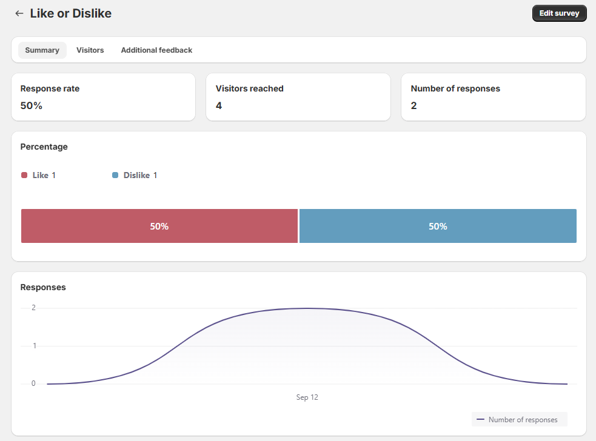Click the Percentage section heading
Screen dimensions: 596x441
coord(44,147)
